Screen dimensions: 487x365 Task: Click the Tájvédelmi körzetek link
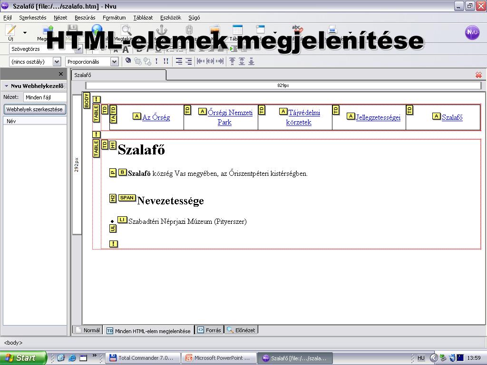303,117
